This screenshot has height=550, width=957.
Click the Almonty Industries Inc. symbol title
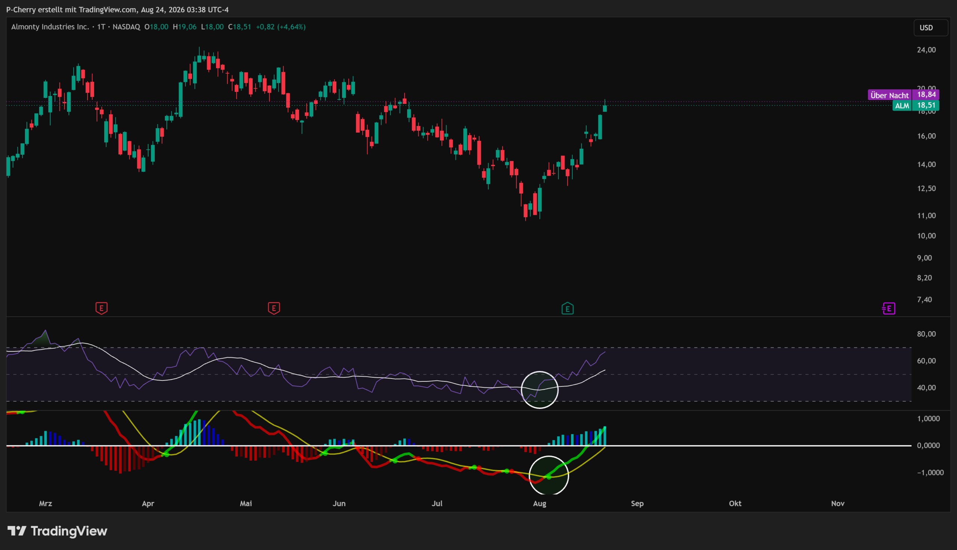[50, 27]
